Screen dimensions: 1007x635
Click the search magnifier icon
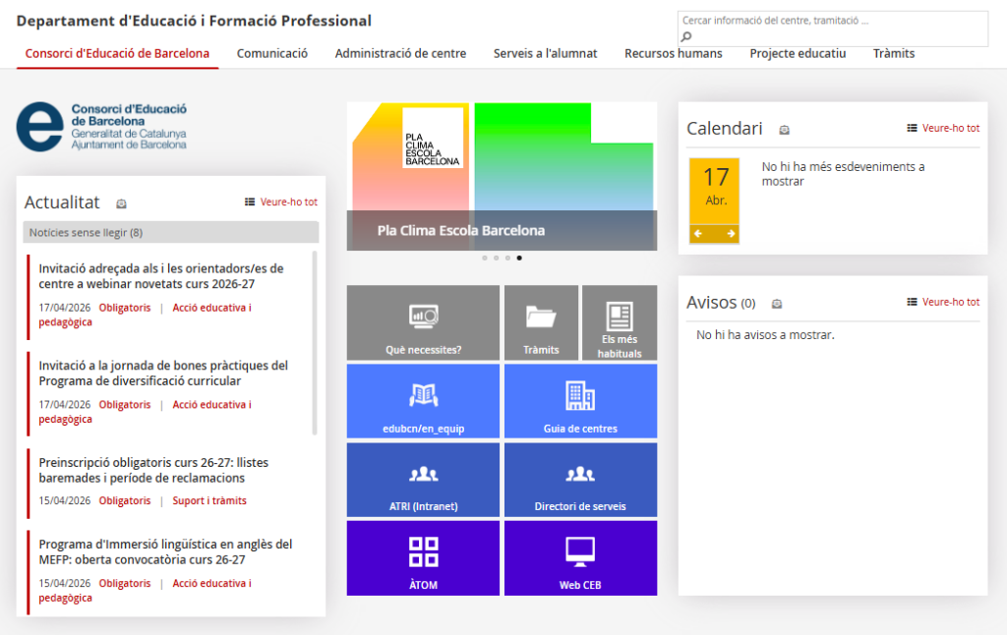pyautogui.click(x=686, y=37)
